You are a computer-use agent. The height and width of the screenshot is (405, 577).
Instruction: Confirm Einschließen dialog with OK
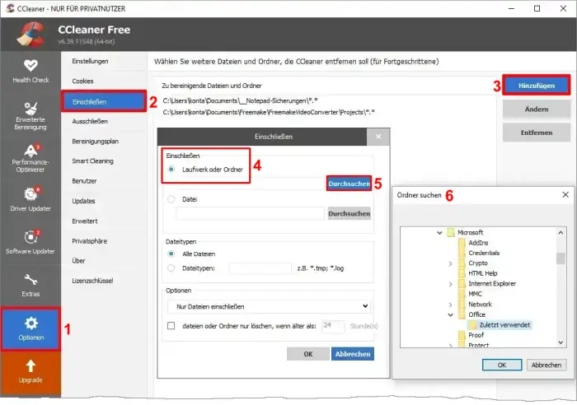tap(308, 354)
